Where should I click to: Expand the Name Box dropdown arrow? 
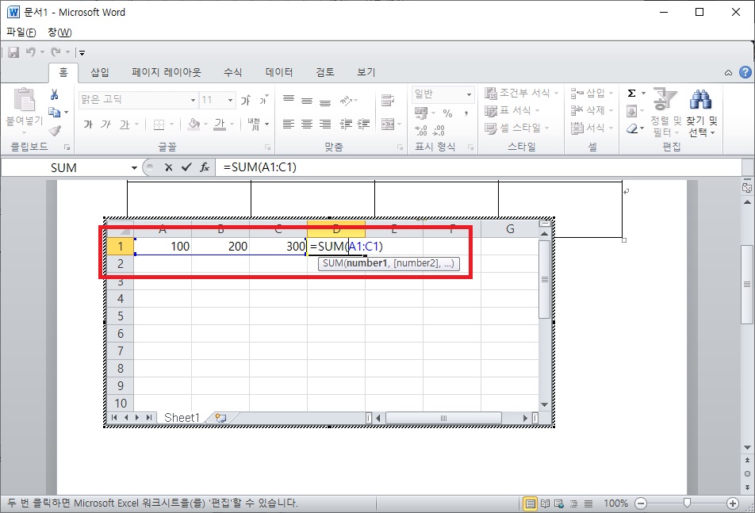[134, 168]
